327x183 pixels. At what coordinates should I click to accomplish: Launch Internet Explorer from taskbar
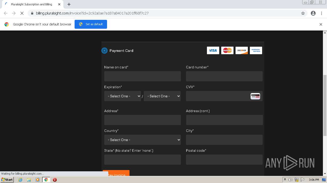pyautogui.click(x=20, y=180)
